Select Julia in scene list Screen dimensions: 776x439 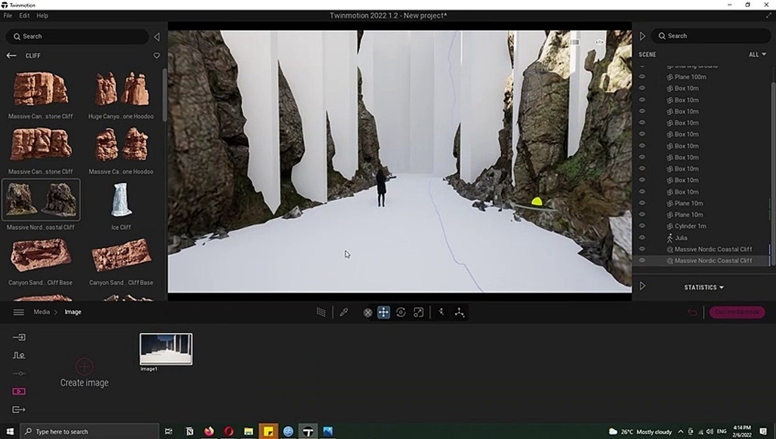681,238
